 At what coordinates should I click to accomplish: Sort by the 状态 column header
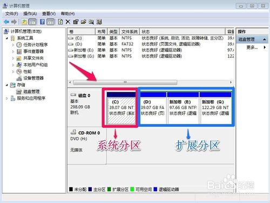click(x=182, y=32)
